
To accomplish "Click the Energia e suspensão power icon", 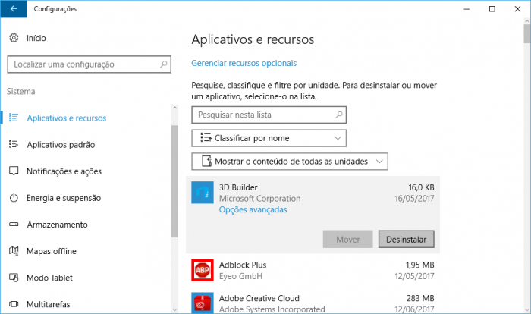I will click(x=14, y=197).
